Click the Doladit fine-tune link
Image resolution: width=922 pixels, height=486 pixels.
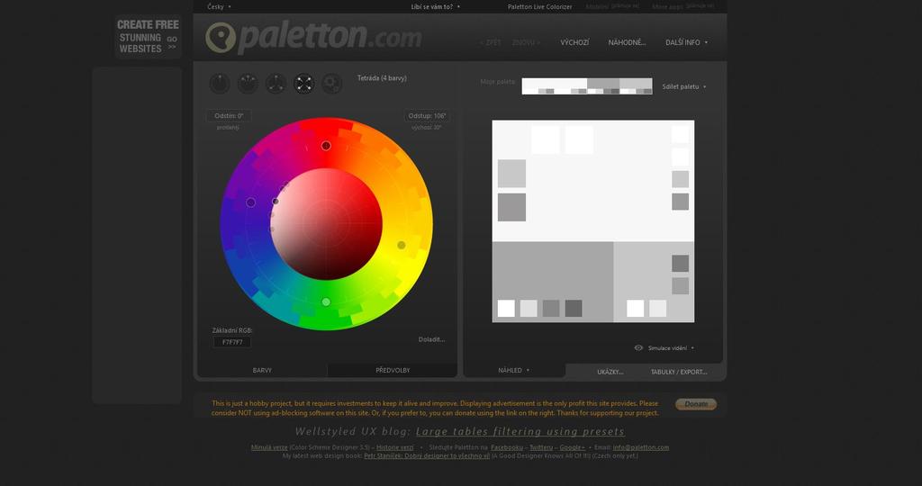pyautogui.click(x=431, y=339)
